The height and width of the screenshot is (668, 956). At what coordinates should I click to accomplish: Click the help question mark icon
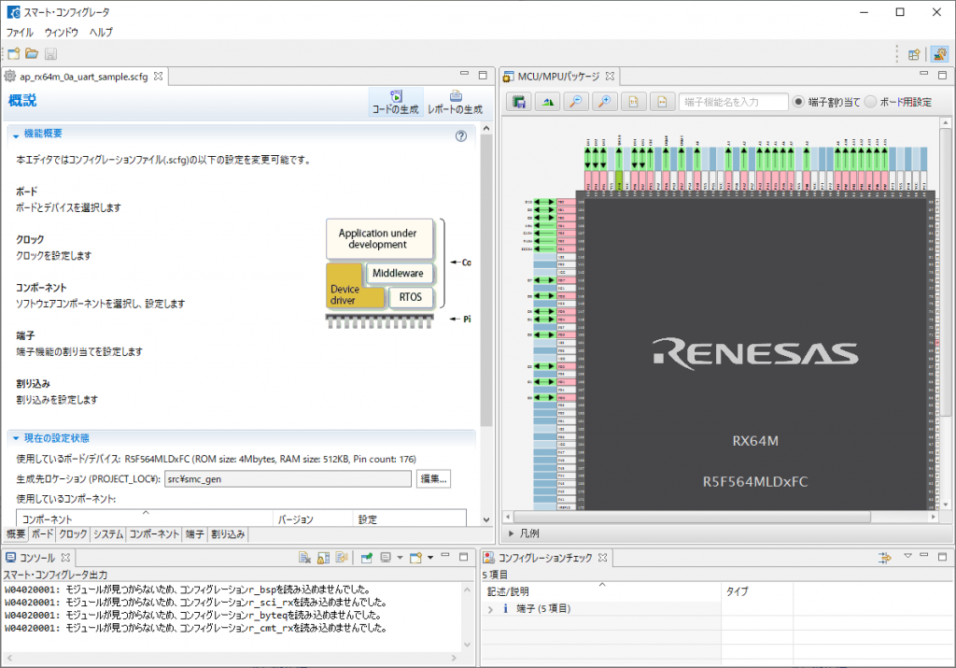coord(460,135)
